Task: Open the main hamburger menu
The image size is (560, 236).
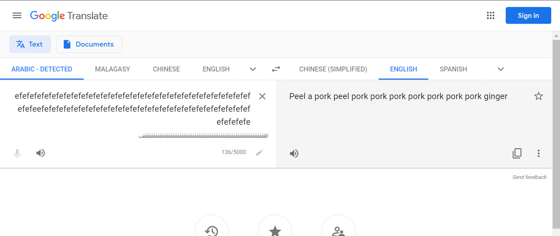Action: (17, 15)
